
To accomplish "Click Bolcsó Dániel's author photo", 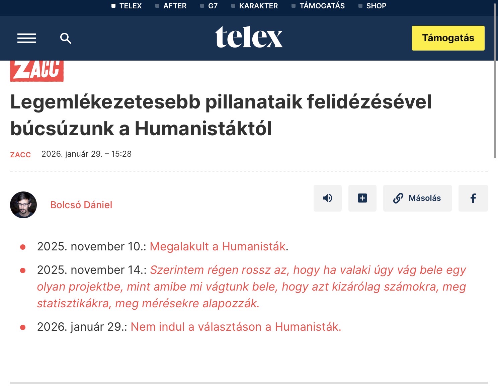I will pyautogui.click(x=23, y=205).
